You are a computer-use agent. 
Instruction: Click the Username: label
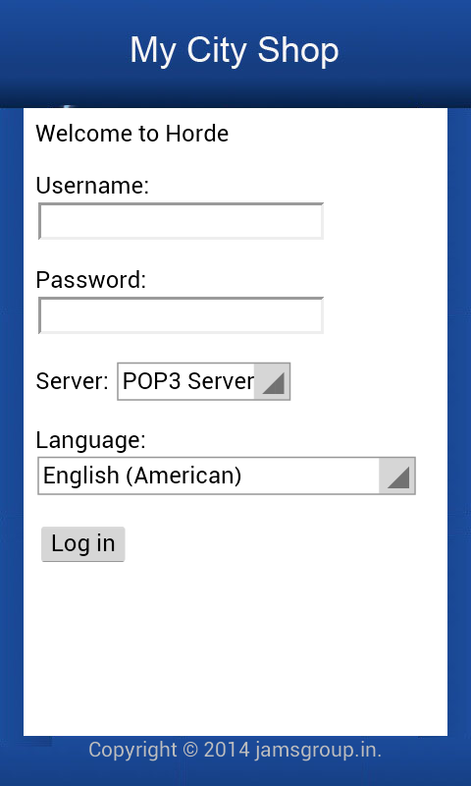click(92, 186)
